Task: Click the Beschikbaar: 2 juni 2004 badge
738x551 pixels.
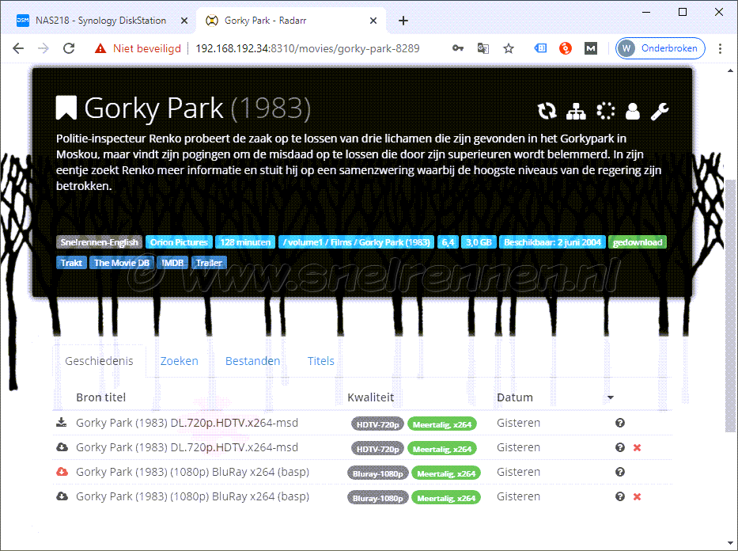Action: coord(552,242)
